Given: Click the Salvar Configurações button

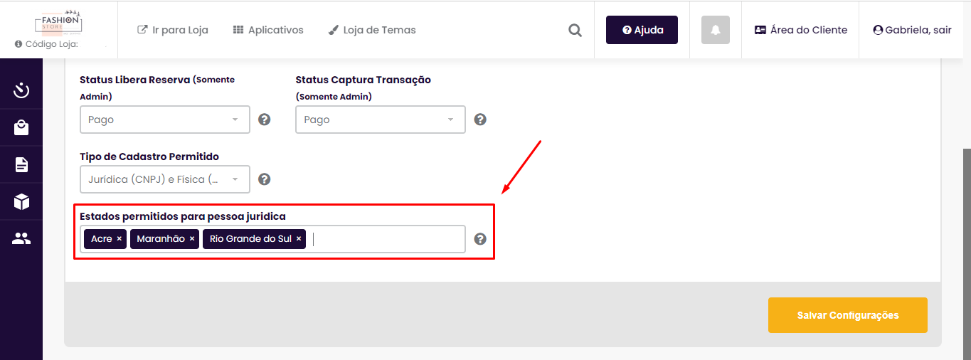Looking at the screenshot, I should coord(848,315).
